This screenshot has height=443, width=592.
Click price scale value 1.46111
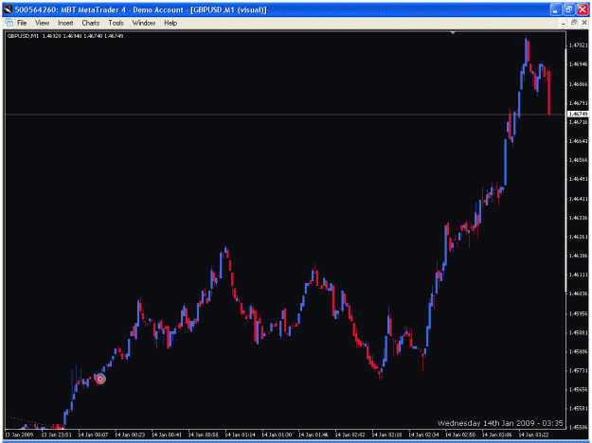tap(578, 275)
